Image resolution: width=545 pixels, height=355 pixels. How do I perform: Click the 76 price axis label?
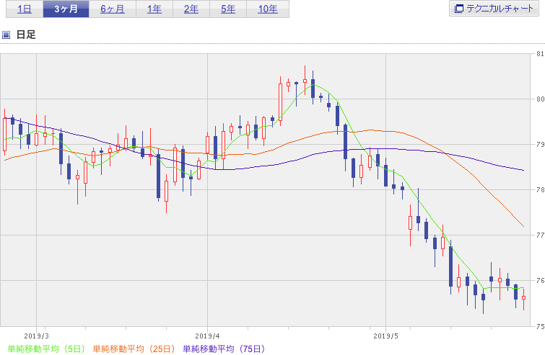[x=540, y=280]
